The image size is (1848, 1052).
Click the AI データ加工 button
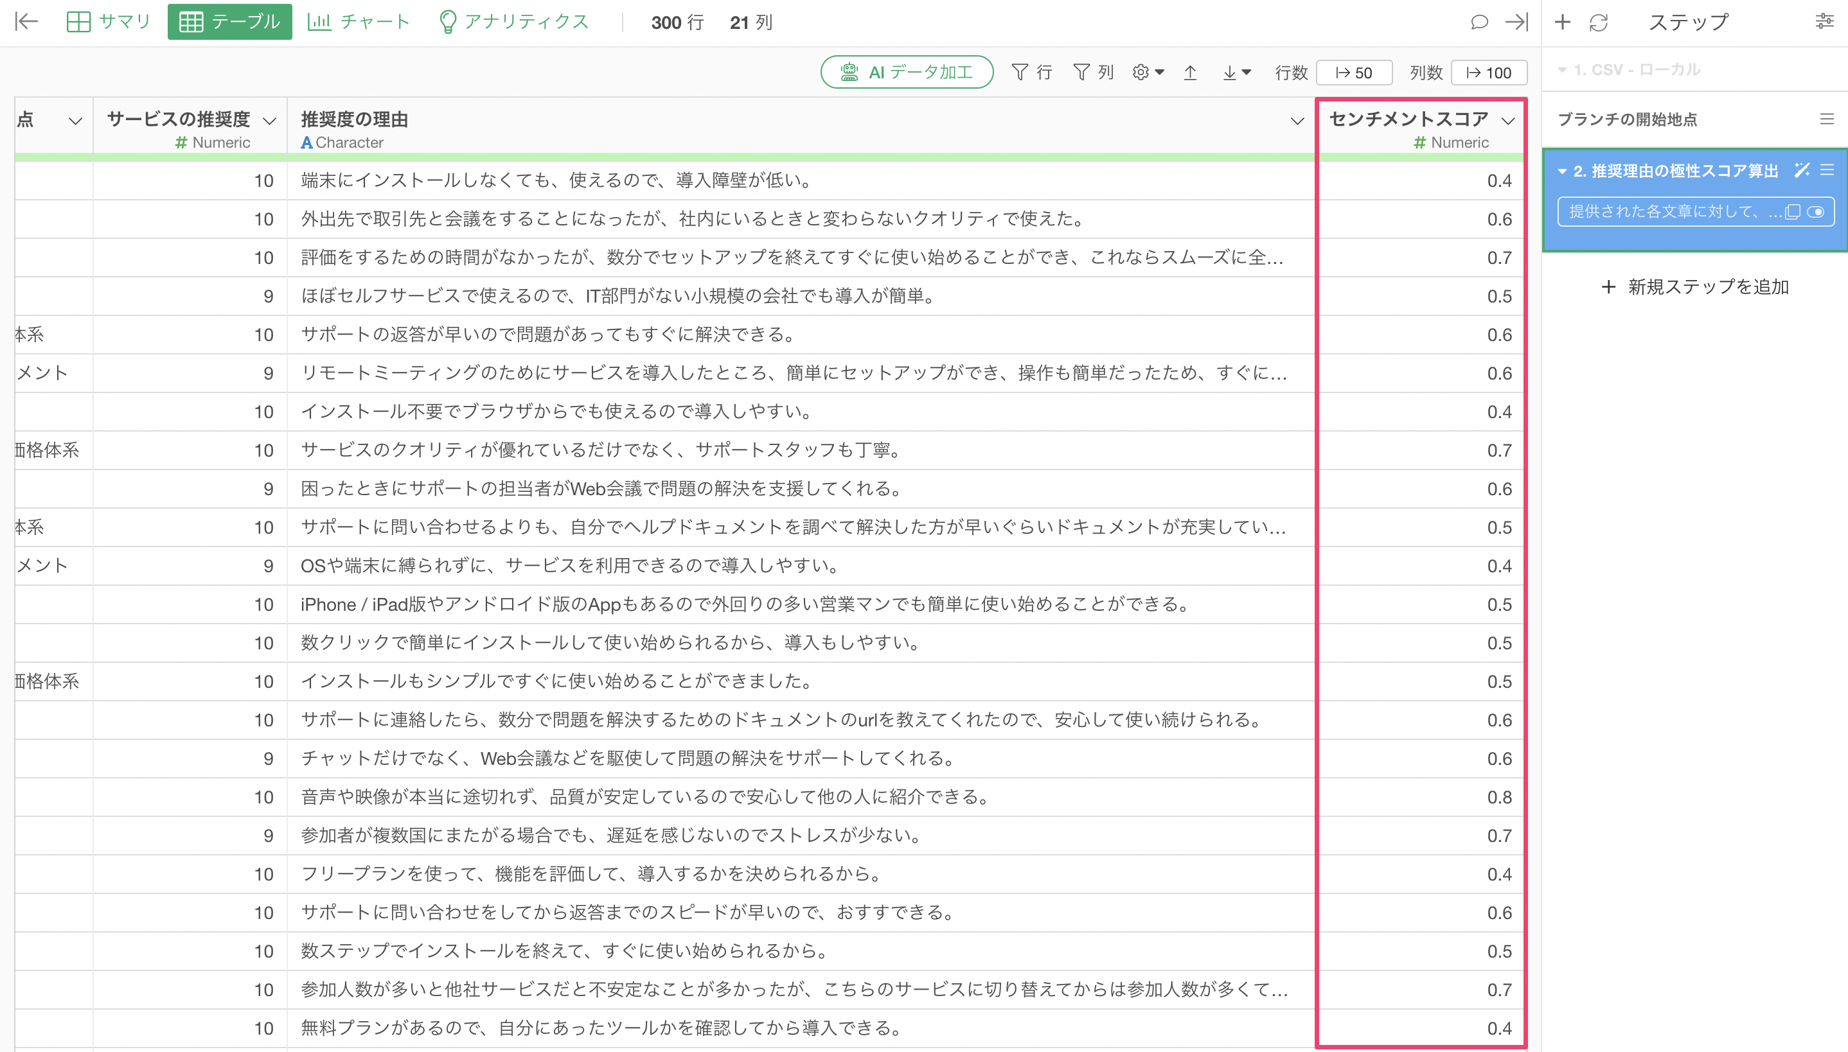906,72
